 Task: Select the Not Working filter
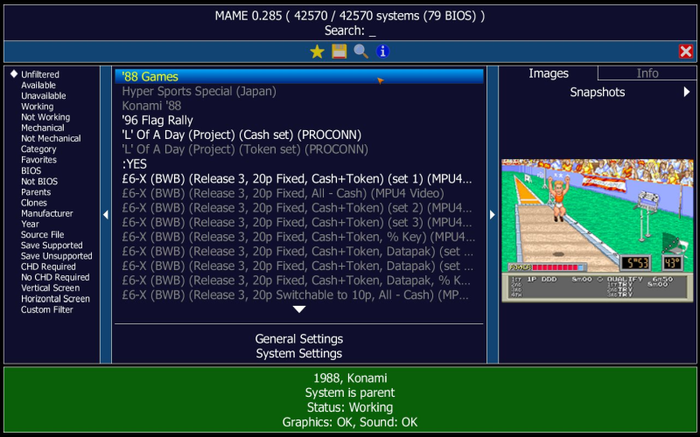(45, 117)
